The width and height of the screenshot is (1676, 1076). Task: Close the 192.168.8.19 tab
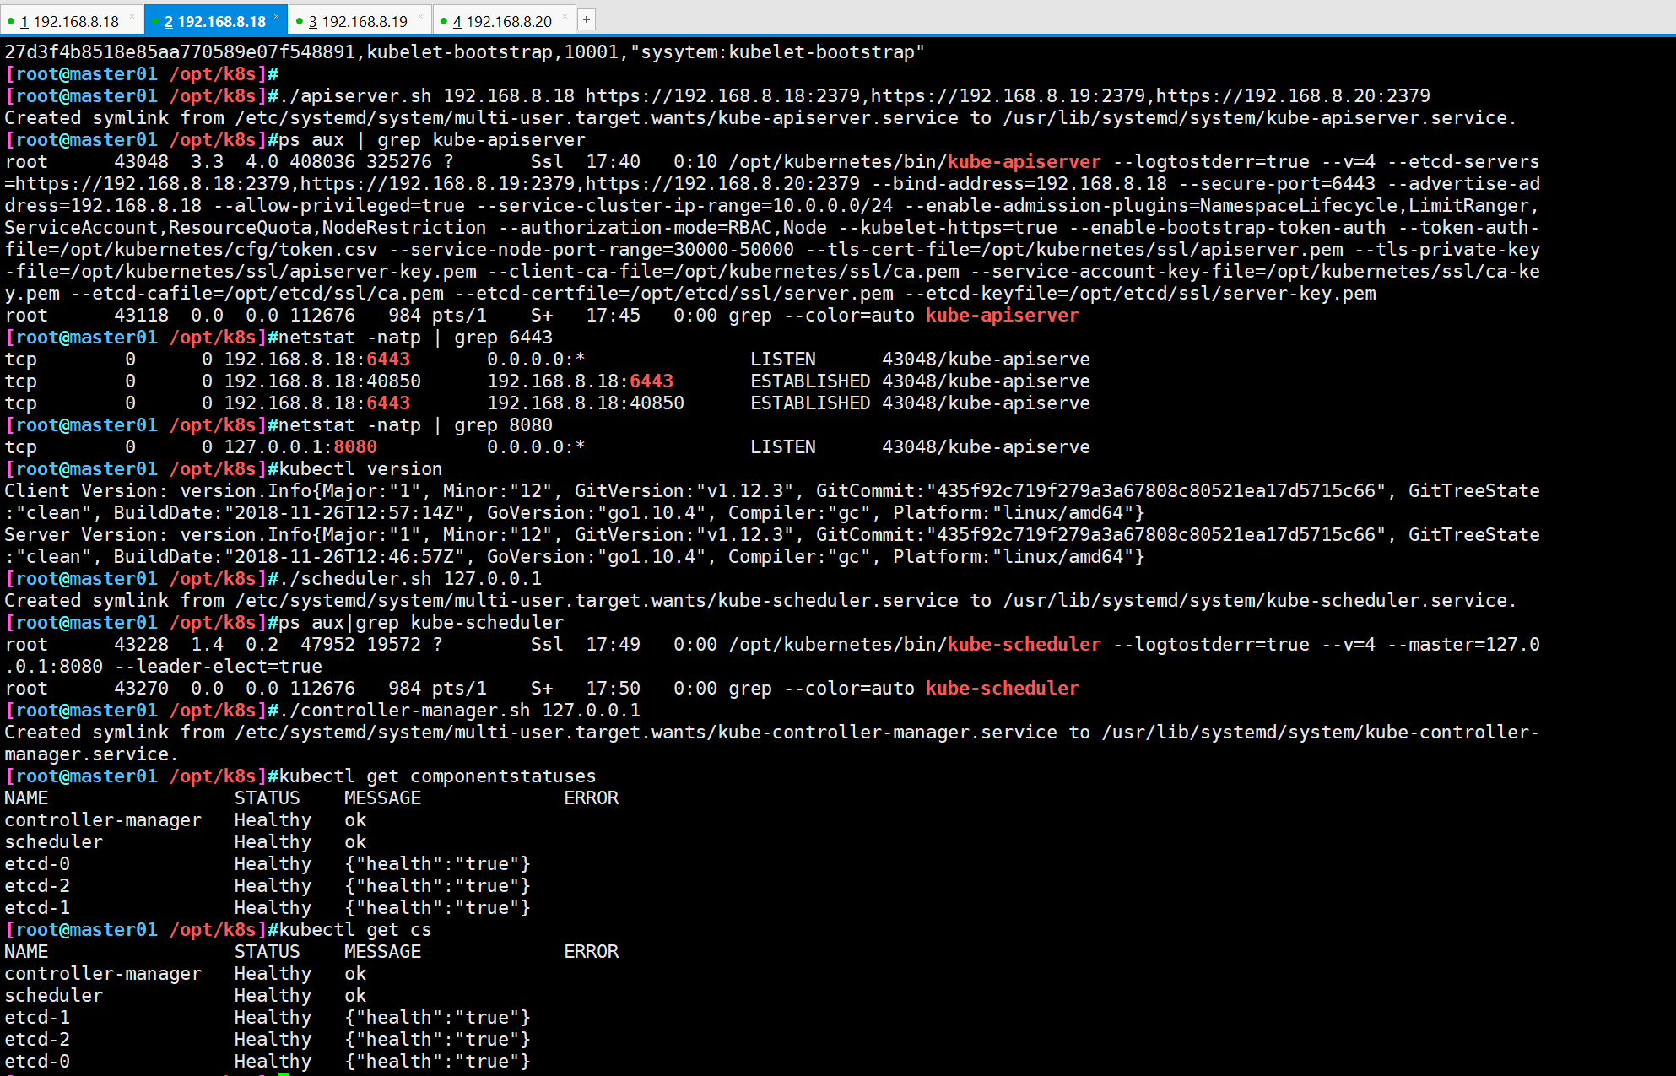coord(420,17)
